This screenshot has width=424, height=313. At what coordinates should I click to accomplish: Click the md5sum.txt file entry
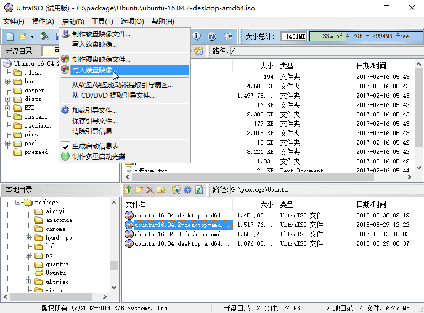pos(151,170)
